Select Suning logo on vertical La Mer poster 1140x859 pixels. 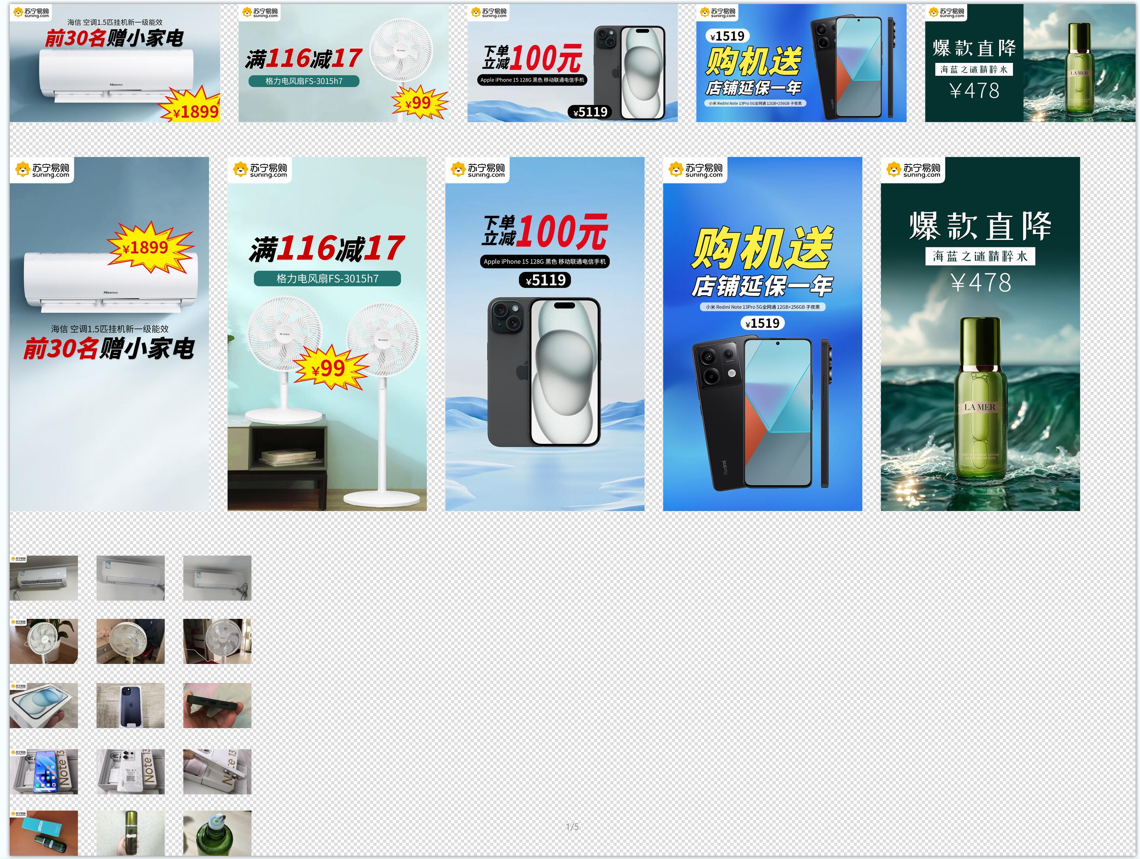coord(913,170)
